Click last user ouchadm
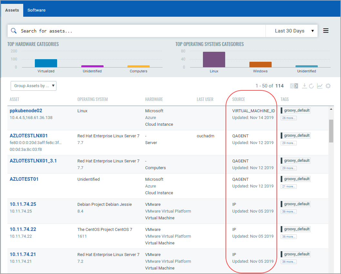The height and width of the screenshot is (274, 341). tap(206, 136)
